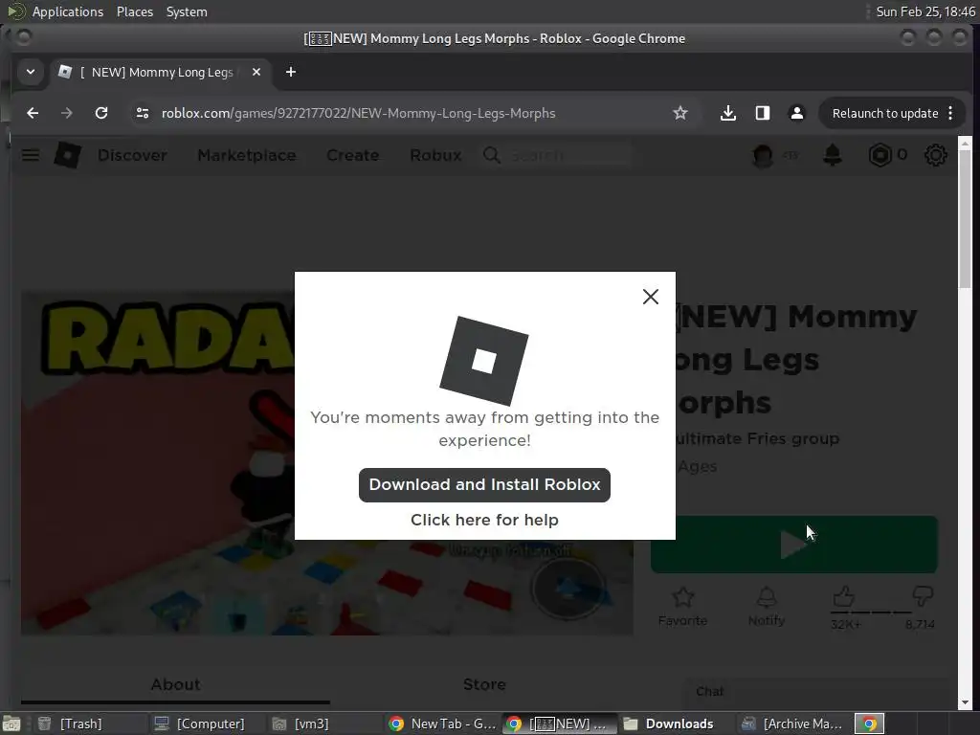Open the Marketplace nav link

(x=247, y=156)
